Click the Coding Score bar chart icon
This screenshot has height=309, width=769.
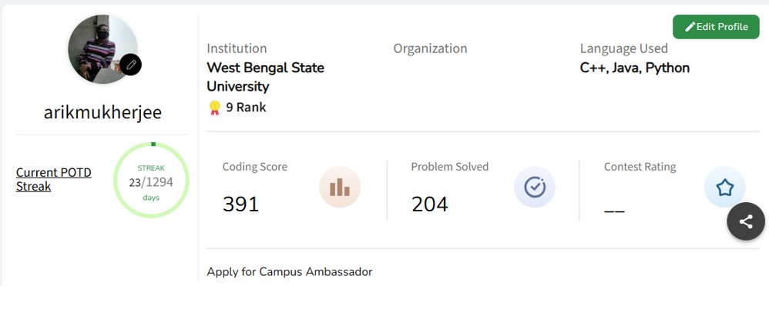pos(340,187)
